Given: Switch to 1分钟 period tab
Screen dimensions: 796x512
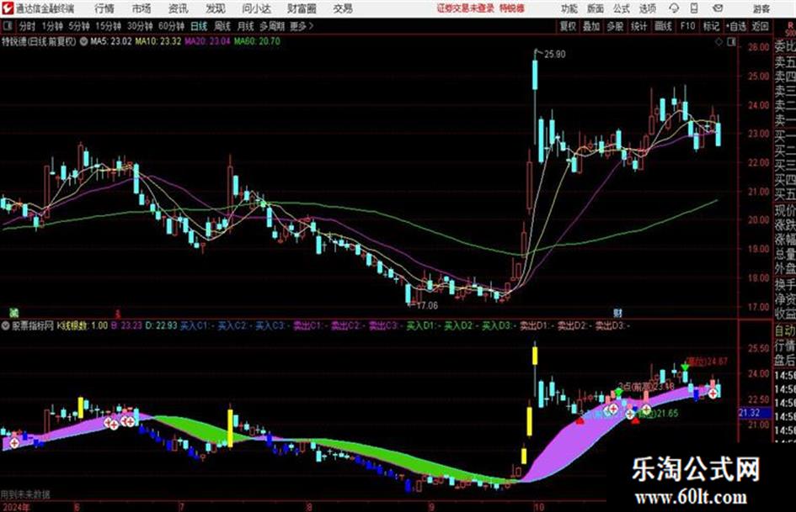Looking at the screenshot, I should (x=52, y=26).
